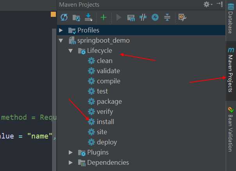Collapse the springboot_demo node

point(61,41)
